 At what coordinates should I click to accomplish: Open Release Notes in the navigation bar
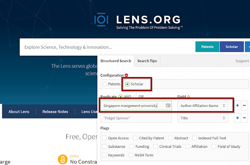[55, 112]
